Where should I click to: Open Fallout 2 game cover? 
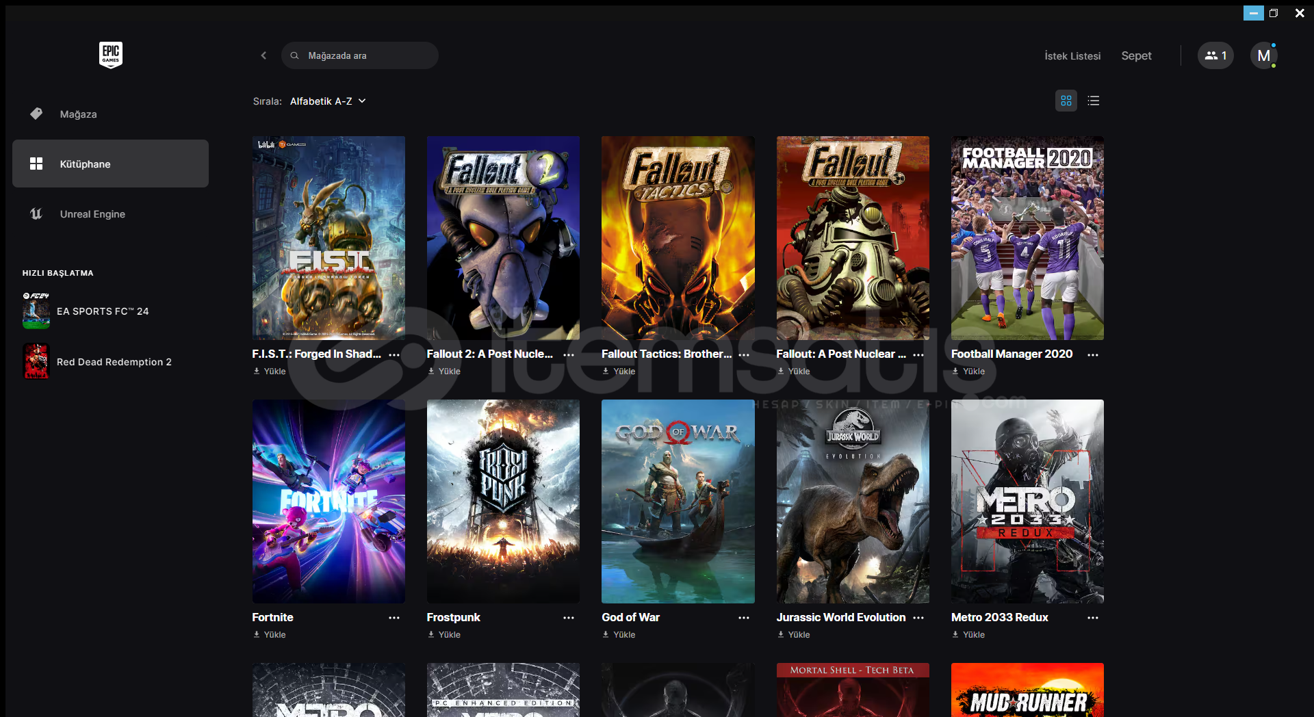(x=503, y=238)
